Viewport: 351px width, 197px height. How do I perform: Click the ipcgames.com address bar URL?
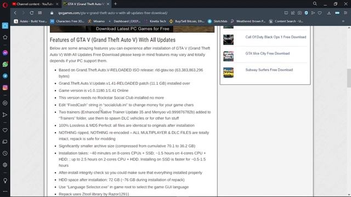click(113, 13)
